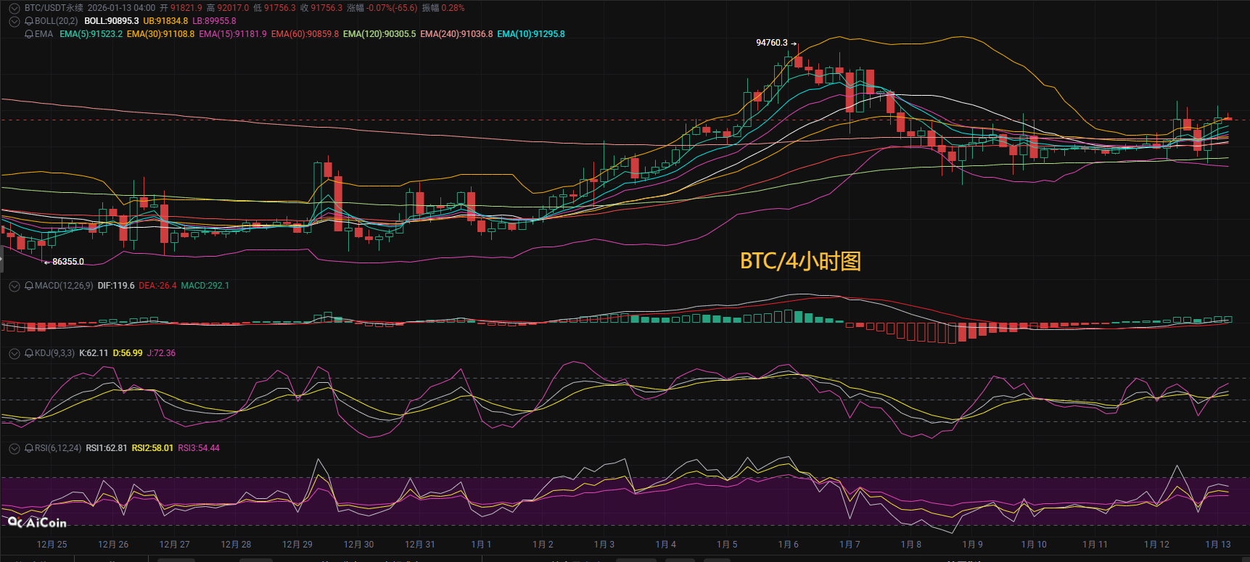Expand the left sidebar arrow handle
This screenshot has height=562, width=1250.
coord(2,259)
